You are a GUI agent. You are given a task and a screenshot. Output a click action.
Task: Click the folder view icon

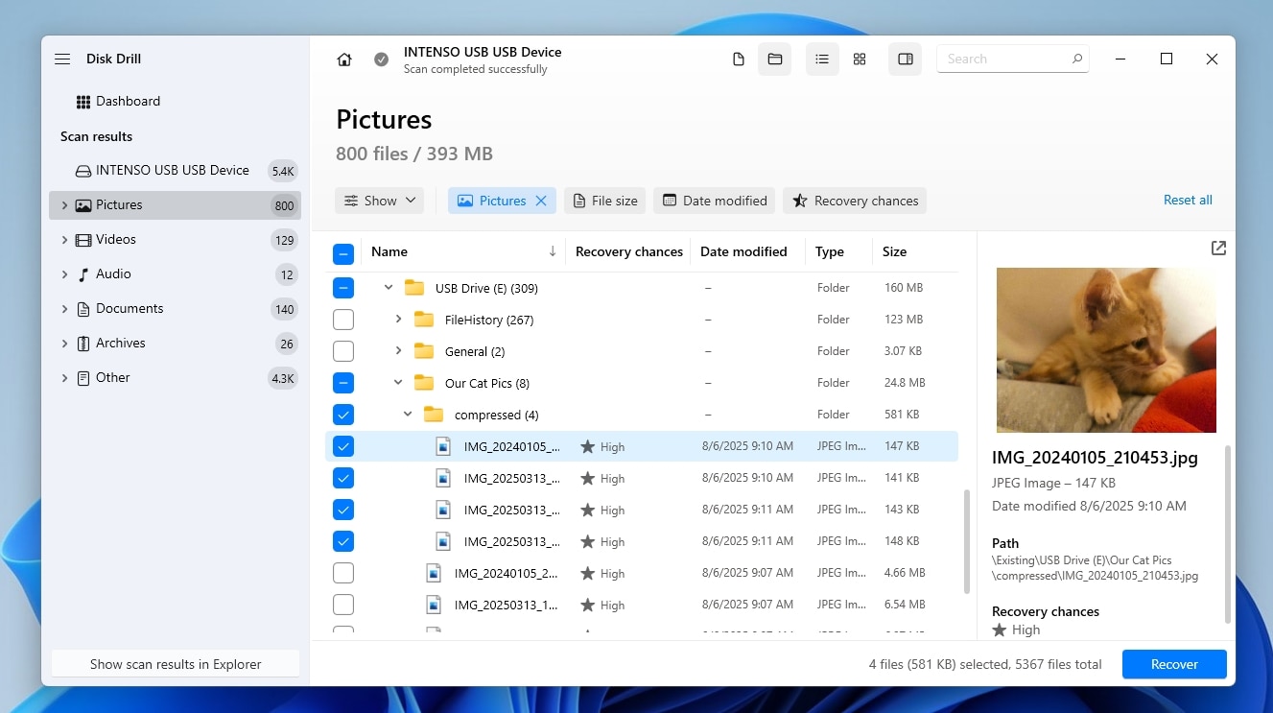click(775, 59)
